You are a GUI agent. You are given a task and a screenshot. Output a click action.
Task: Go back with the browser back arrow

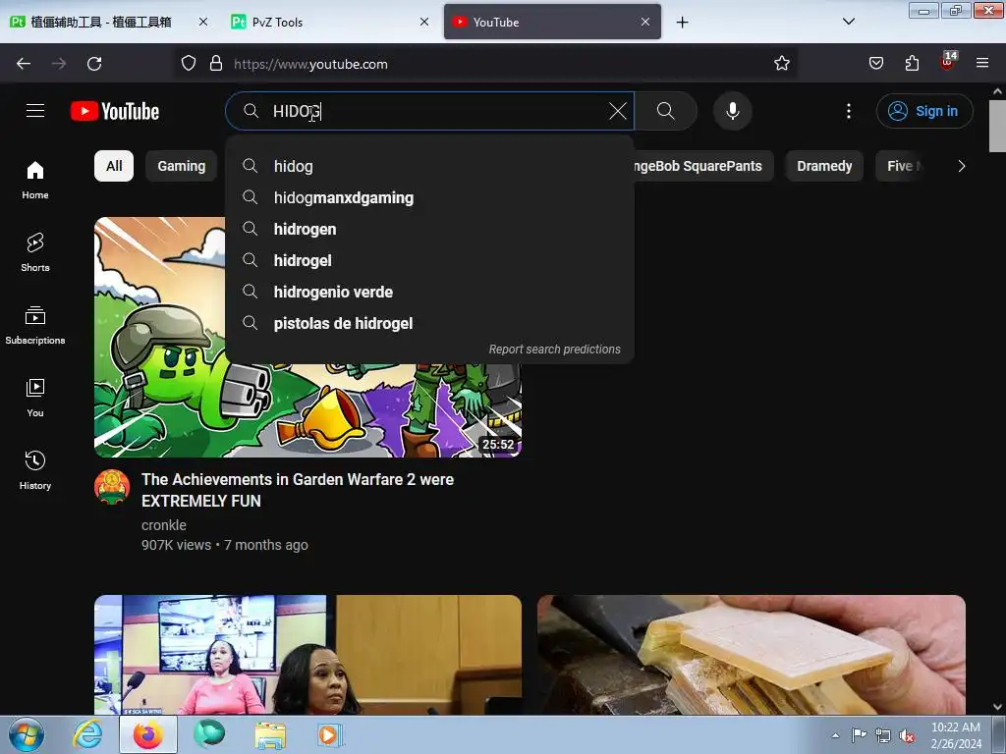point(24,64)
